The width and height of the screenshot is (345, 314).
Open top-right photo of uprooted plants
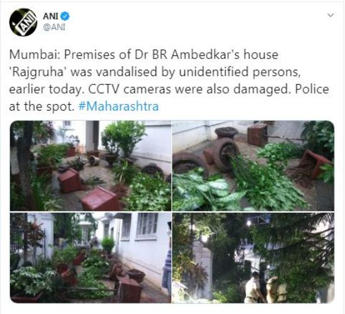tap(253, 166)
